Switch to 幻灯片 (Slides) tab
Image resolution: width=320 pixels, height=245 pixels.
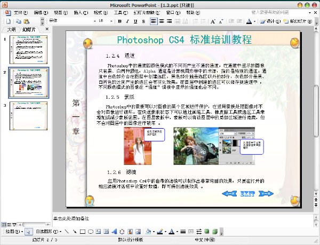(29, 29)
